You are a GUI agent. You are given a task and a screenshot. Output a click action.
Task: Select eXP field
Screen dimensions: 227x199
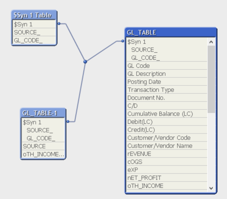tap(167, 169)
